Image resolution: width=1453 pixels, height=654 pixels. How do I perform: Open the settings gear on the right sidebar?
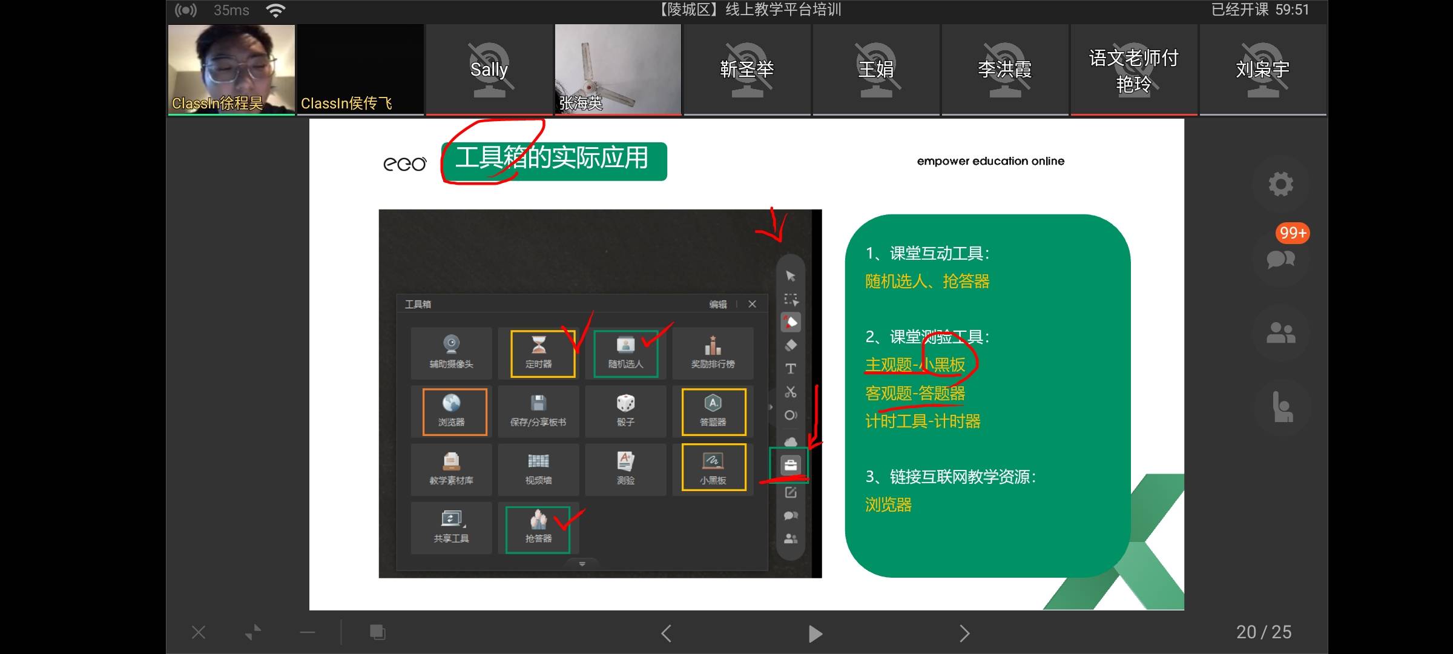[1280, 183]
